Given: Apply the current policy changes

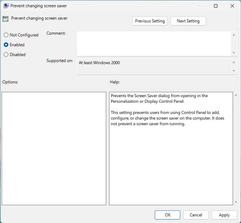Looking at the screenshot, I should 224,215.
